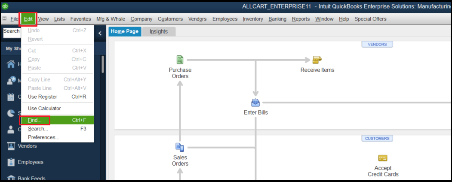Open Vendors in the left sidebar
Screen dimensions: 452x182
tap(27, 146)
